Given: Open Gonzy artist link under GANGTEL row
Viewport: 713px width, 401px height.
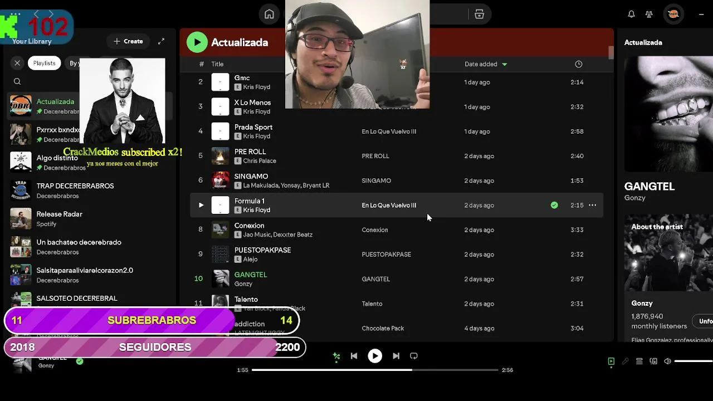Looking at the screenshot, I should pos(243,283).
